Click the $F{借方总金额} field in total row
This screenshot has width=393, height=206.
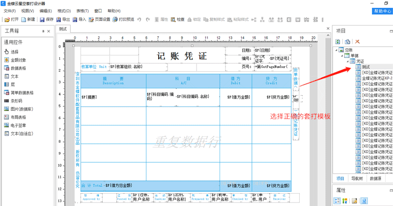coord(119,185)
